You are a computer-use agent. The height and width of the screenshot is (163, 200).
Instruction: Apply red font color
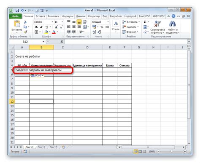tap(54, 32)
